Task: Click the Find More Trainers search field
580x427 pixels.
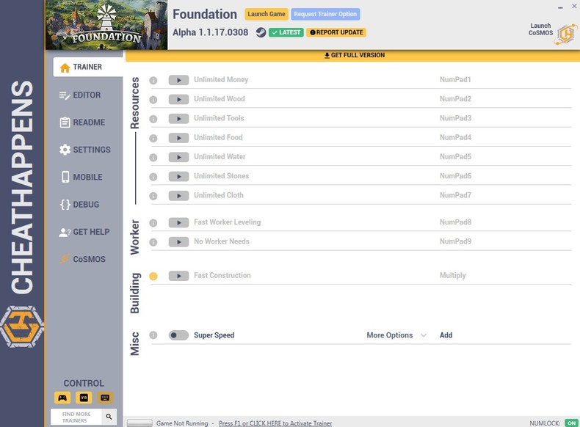Action: (76, 417)
